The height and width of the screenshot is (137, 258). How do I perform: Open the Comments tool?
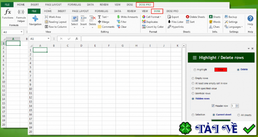coord(106,27)
